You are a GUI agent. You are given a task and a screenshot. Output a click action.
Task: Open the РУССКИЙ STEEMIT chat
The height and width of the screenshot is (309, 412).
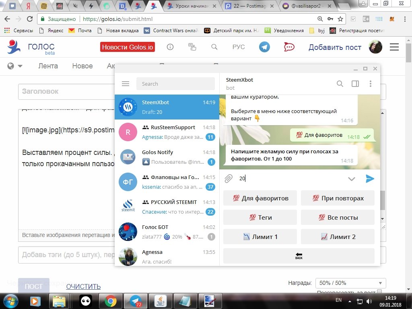click(x=167, y=207)
